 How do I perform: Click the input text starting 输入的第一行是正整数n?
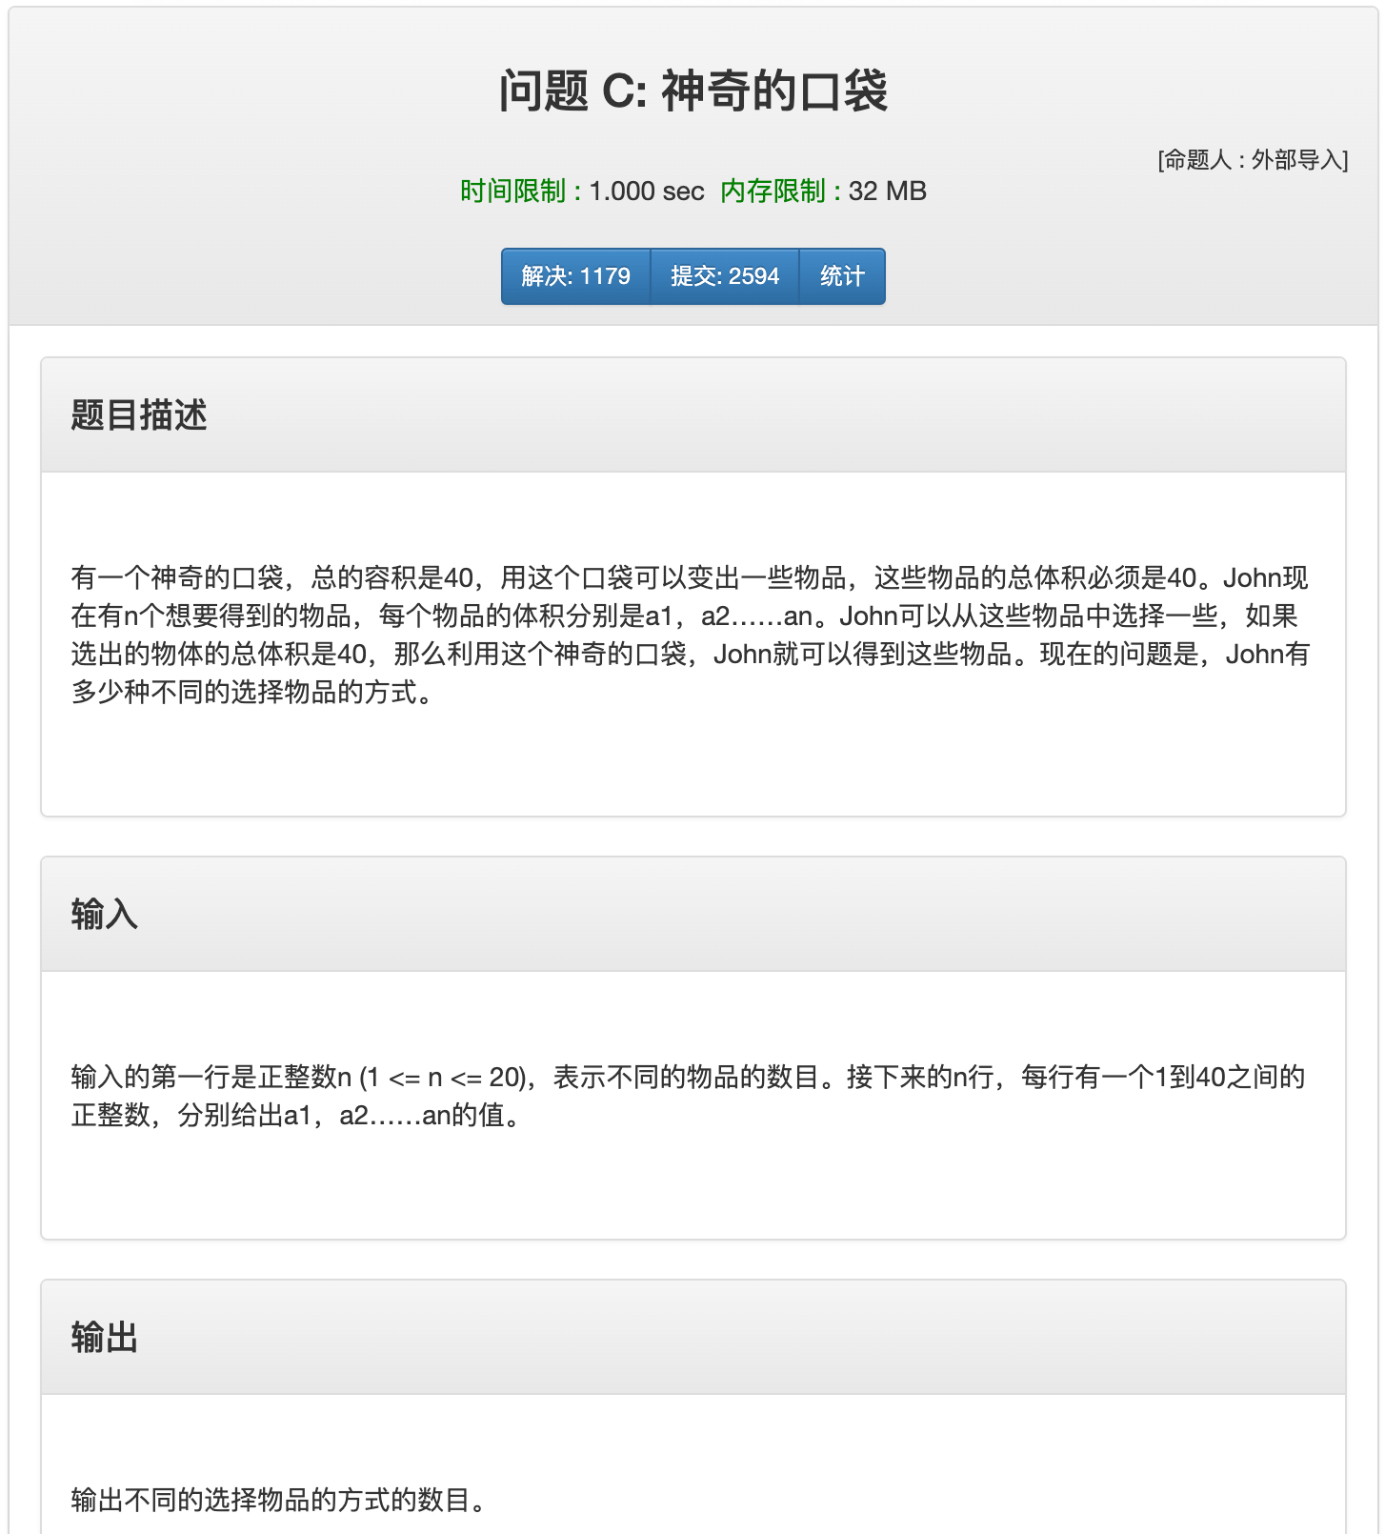(x=688, y=1078)
